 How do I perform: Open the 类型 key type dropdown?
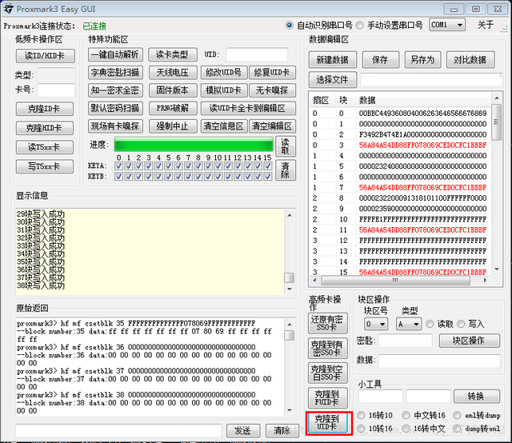408,324
